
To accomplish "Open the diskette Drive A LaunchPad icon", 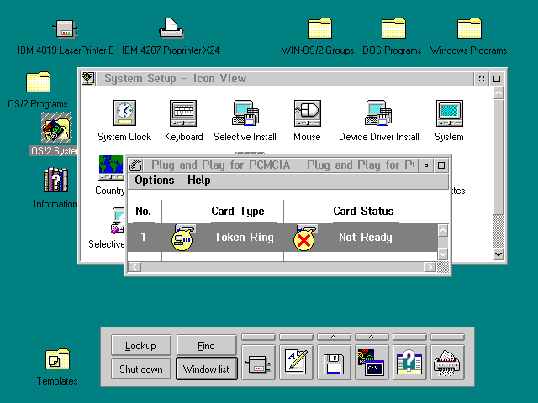I will (x=334, y=363).
